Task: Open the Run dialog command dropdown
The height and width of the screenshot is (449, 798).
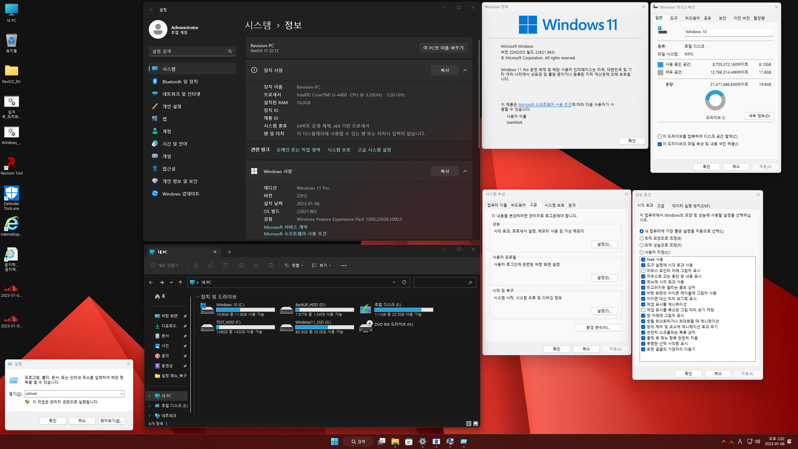Action: 121,394
